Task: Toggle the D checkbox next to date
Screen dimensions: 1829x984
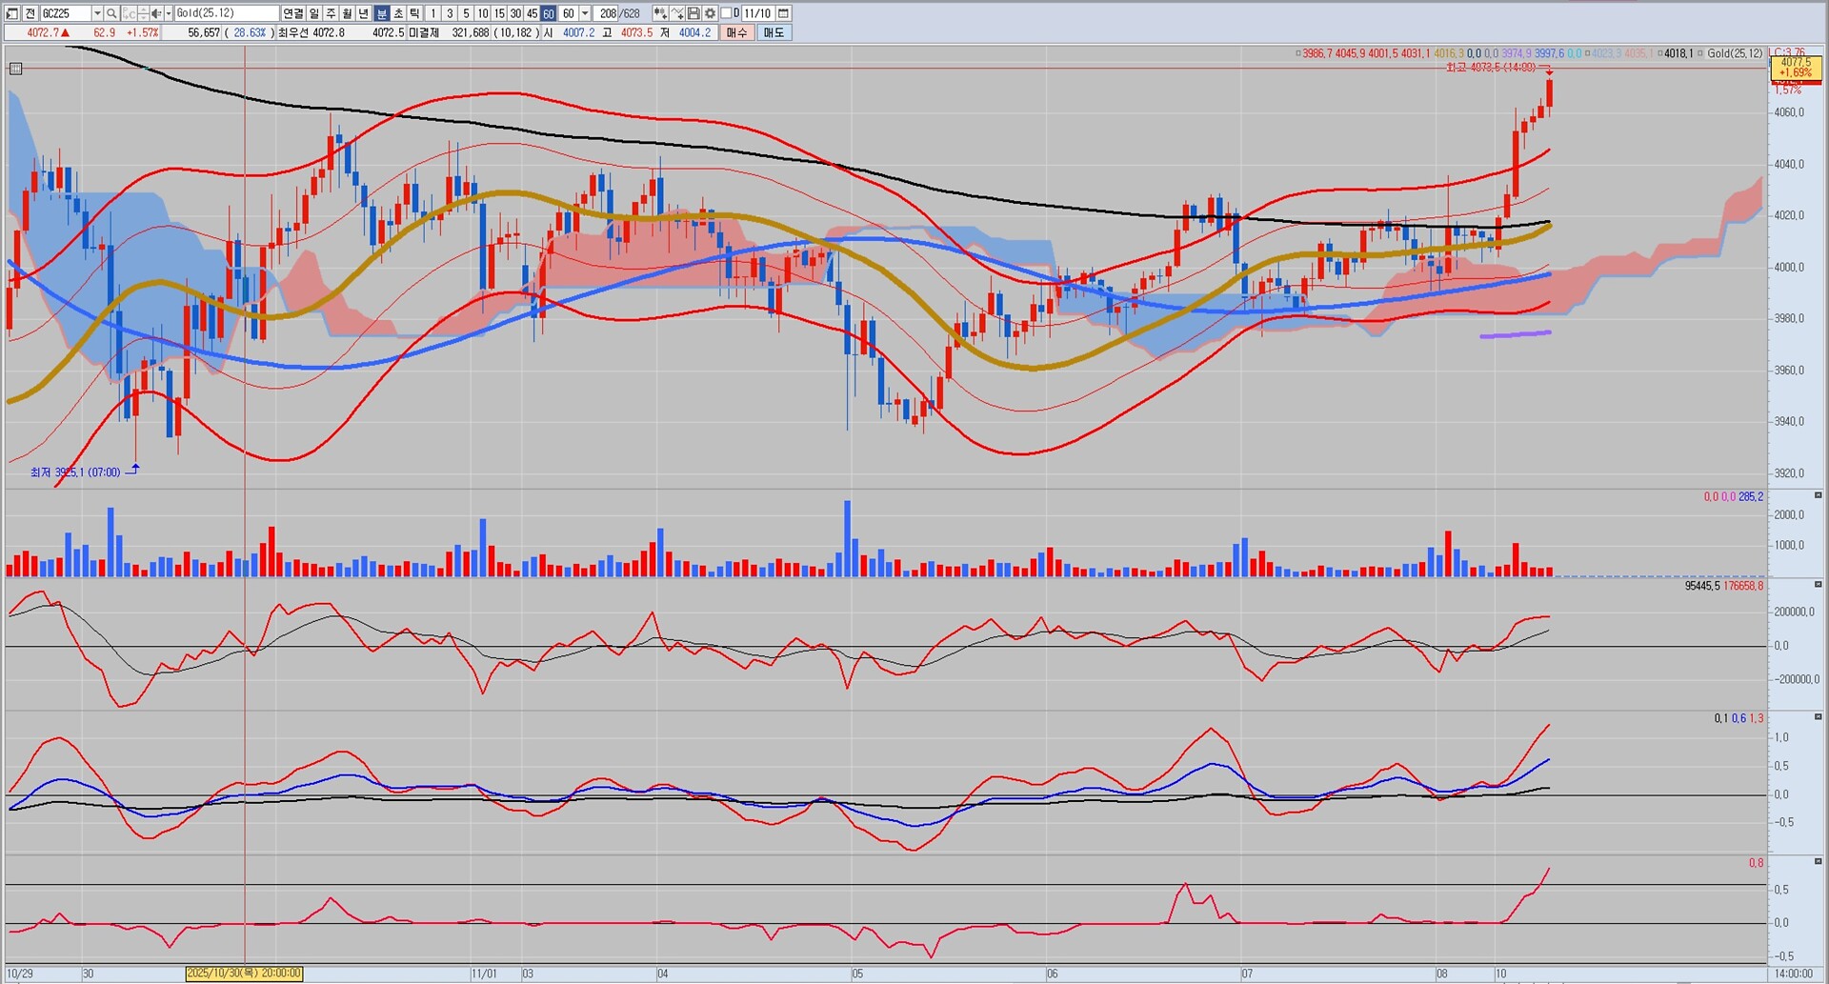Action: [x=726, y=13]
